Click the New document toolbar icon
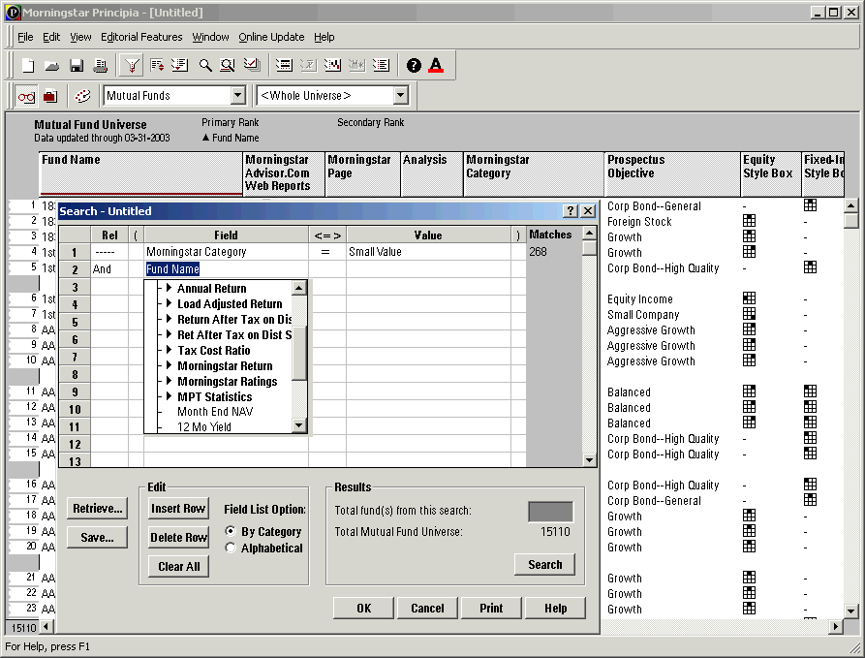Screen dimensions: 865x658 coord(28,66)
